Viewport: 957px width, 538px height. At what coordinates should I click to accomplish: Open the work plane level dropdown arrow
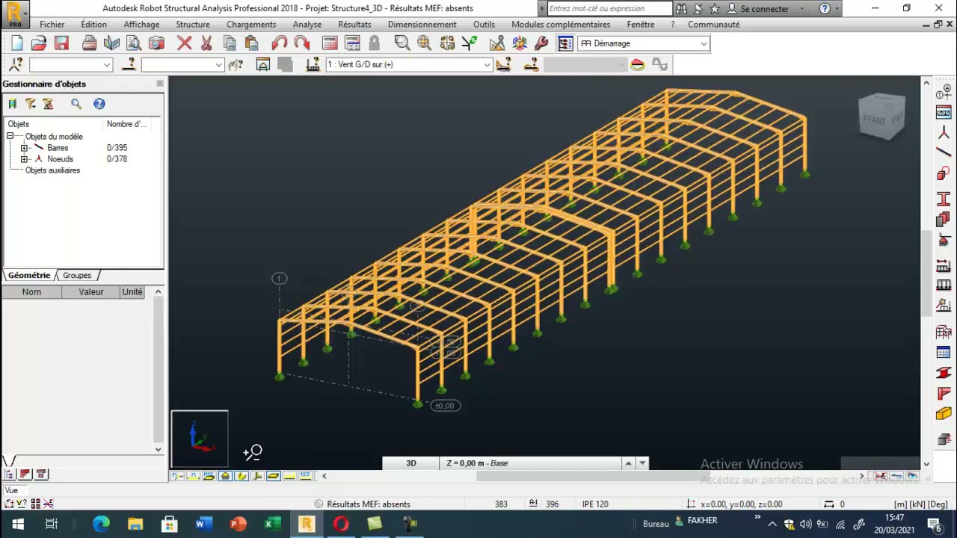(643, 463)
